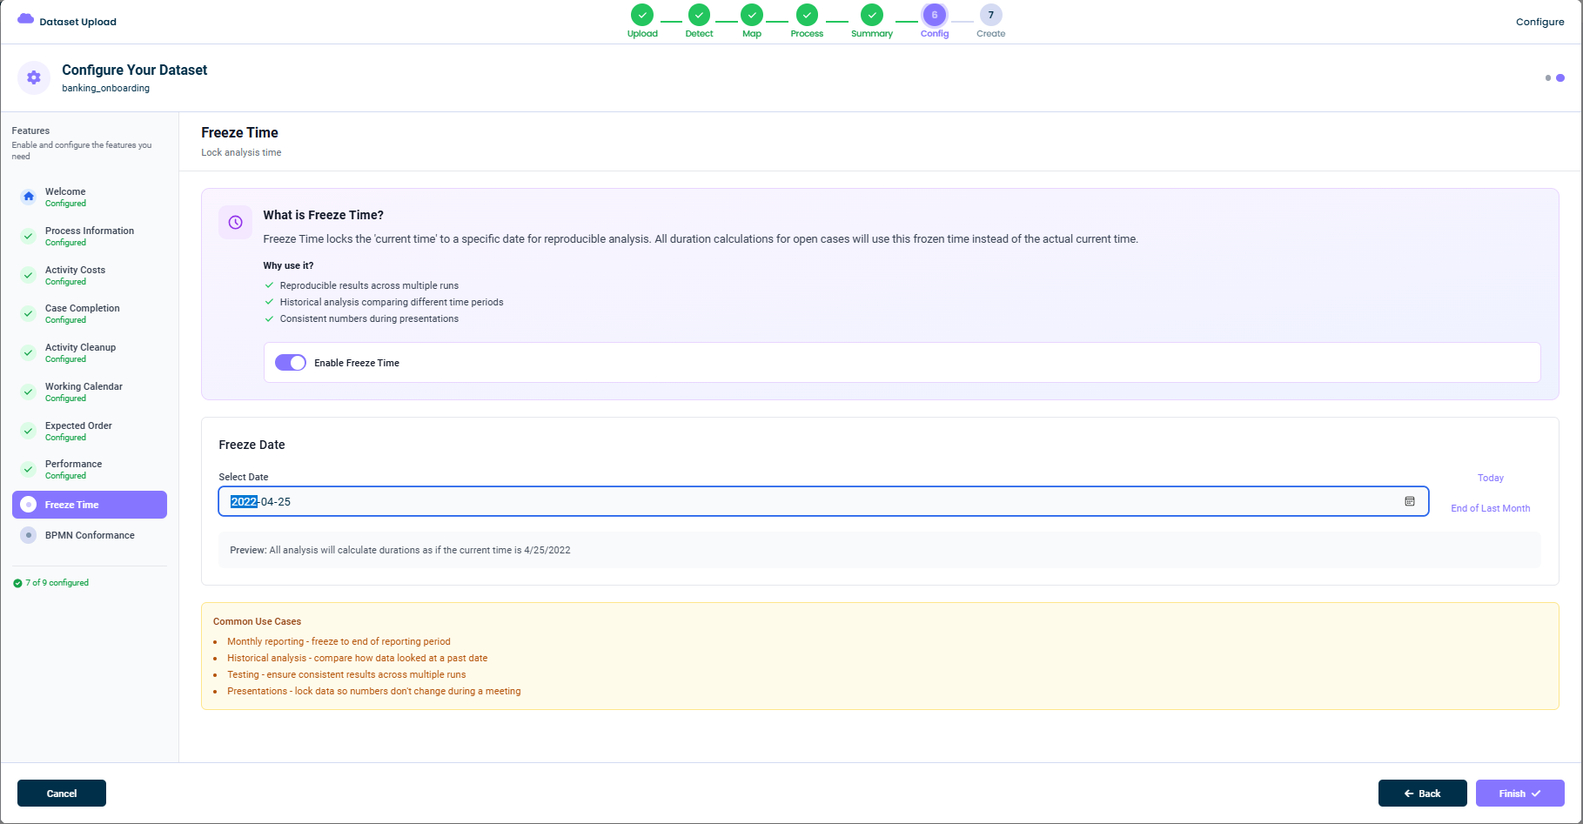
Task: Click the Process Information check icon
Action: point(29,236)
